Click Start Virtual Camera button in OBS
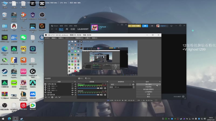The height and width of the screenshot is (121, 216). coord(148,89)
